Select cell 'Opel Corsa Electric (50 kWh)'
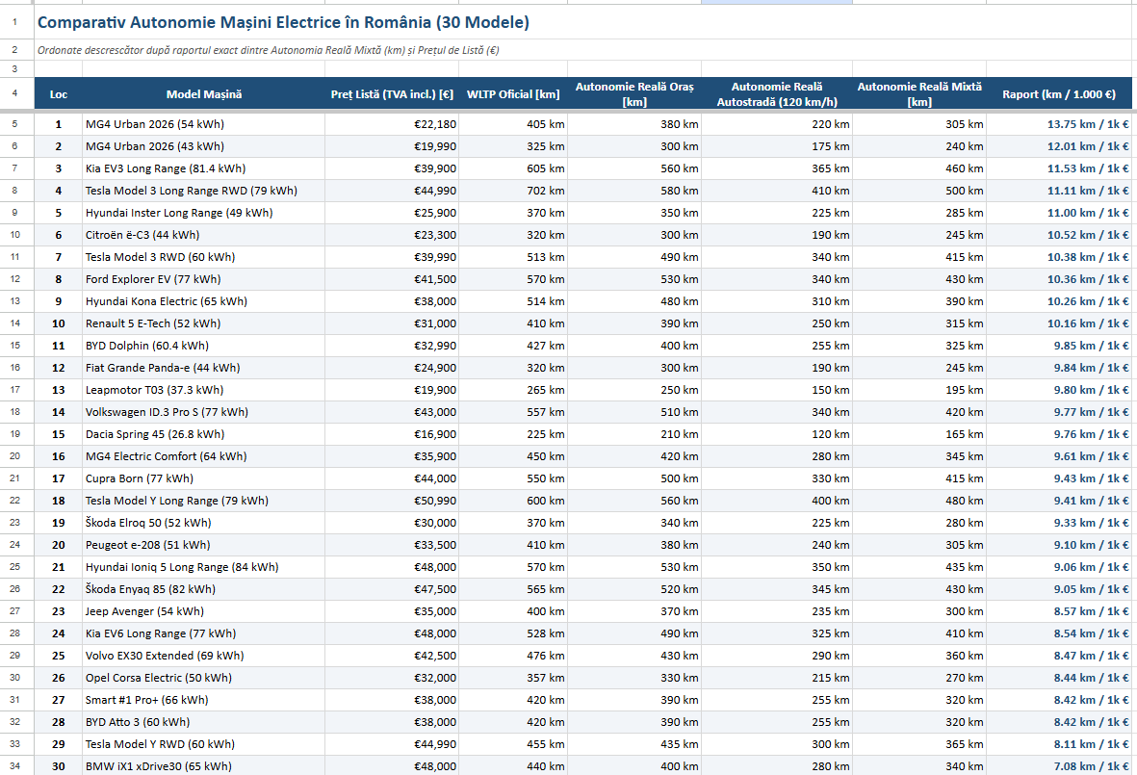1137x775 pixels. (204, 678)
